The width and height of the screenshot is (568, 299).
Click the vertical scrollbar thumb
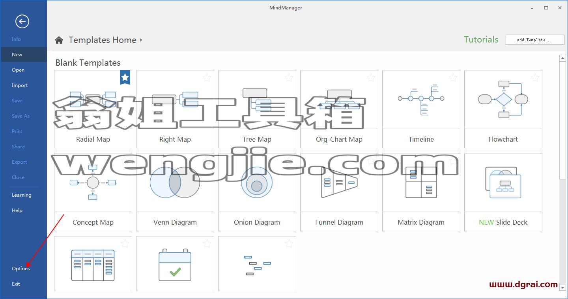(x=563, y=120)
